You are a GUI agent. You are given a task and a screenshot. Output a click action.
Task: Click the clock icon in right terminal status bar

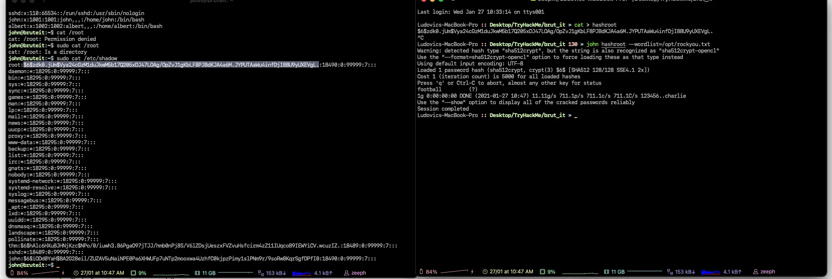(485, 272)
